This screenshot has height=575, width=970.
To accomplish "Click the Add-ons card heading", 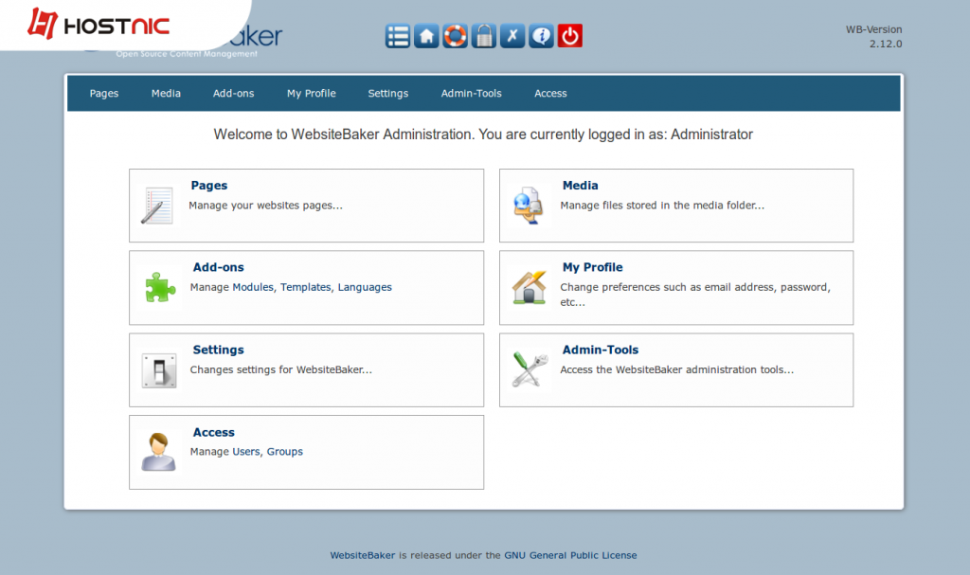I will 219,267.
